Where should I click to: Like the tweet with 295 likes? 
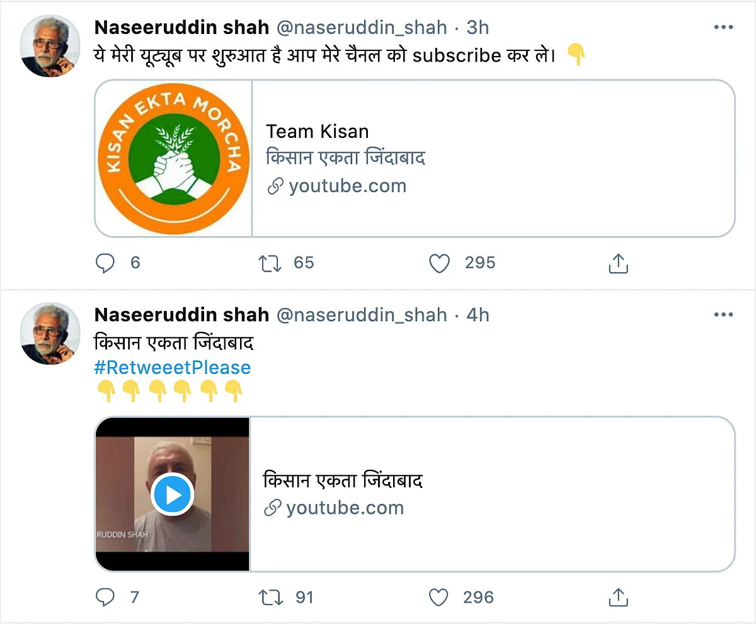coord(439,263)
